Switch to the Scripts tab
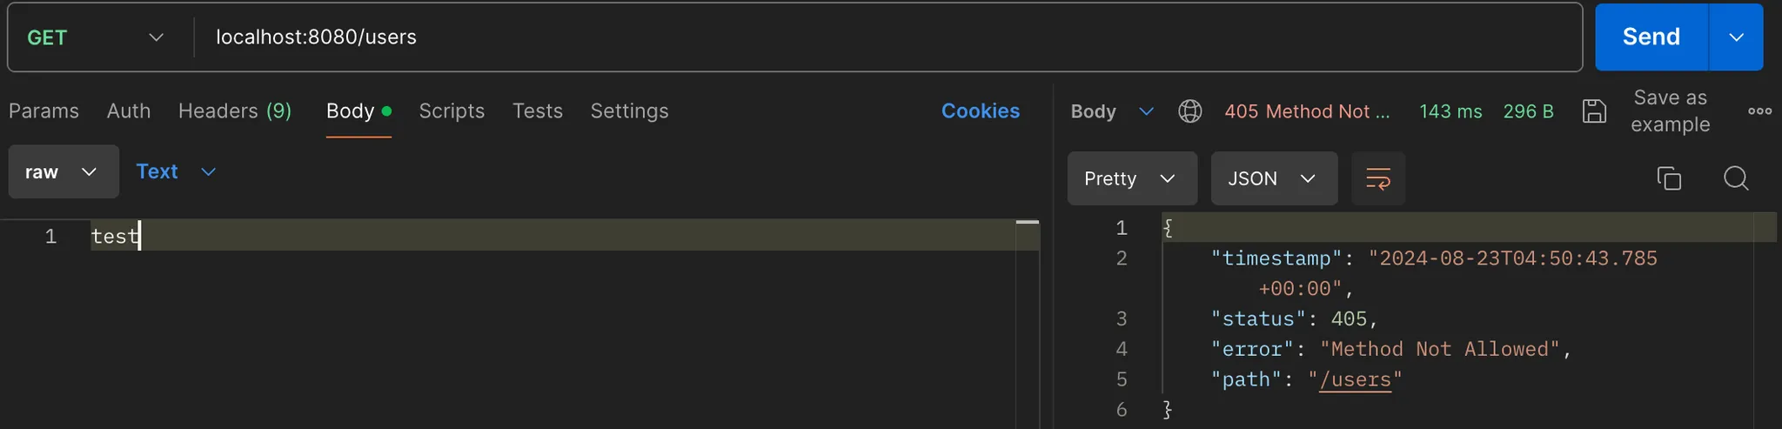 452,111
